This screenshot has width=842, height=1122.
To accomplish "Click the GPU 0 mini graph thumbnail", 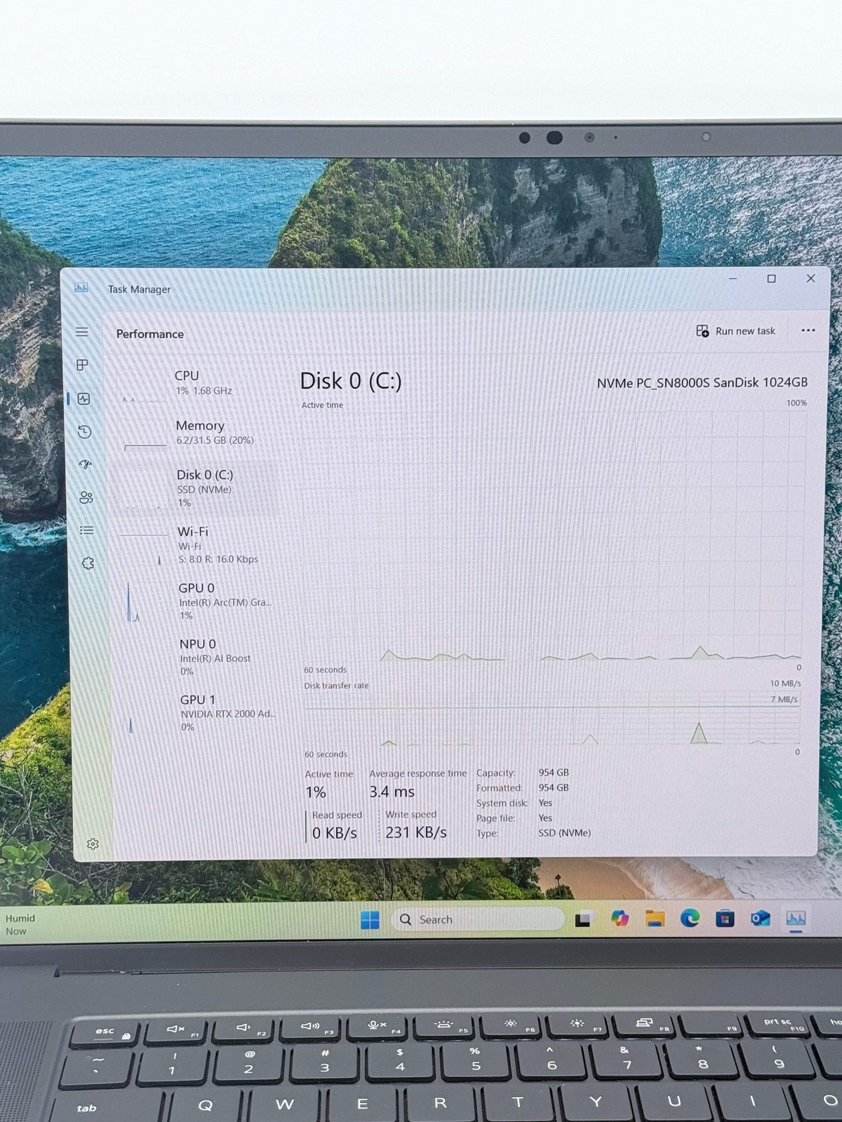I will 148,602.
